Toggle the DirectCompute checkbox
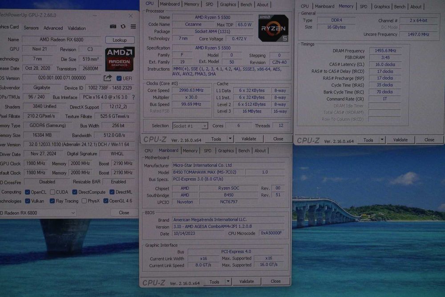Image resolution: width=445 pixels, height=297 pixels. [x=75, y=192]
